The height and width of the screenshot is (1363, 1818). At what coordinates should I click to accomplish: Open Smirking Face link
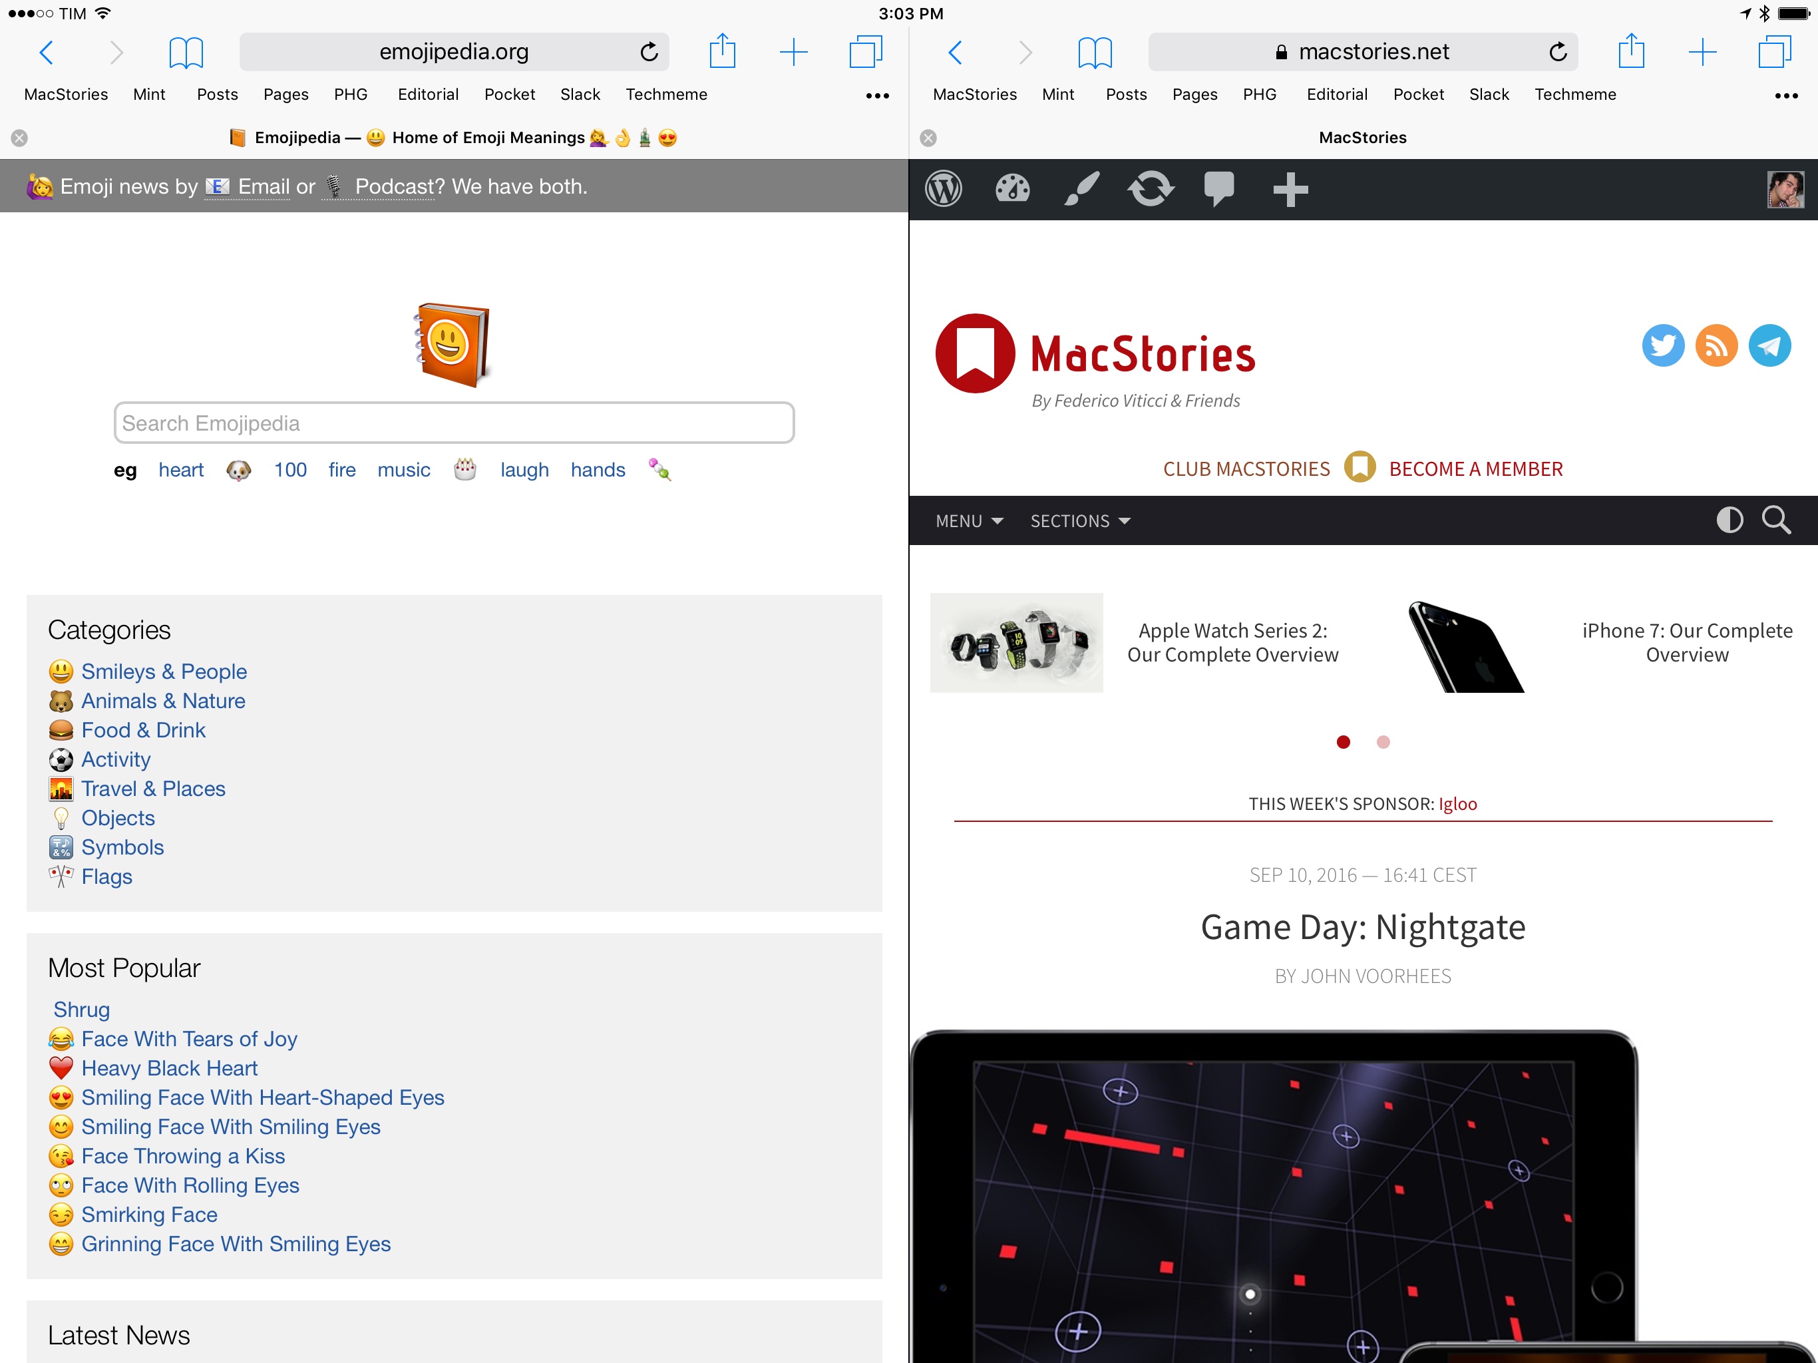coord(150,1215)
